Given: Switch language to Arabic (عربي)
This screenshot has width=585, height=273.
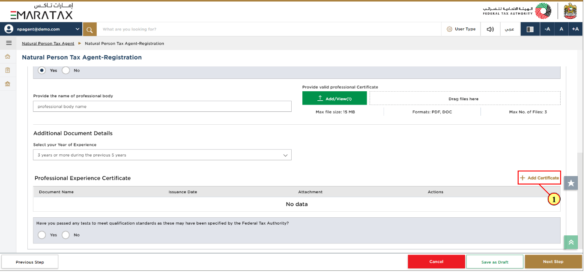Looking at the screenshot, I should pyautogui.click(x=510, y=29).
